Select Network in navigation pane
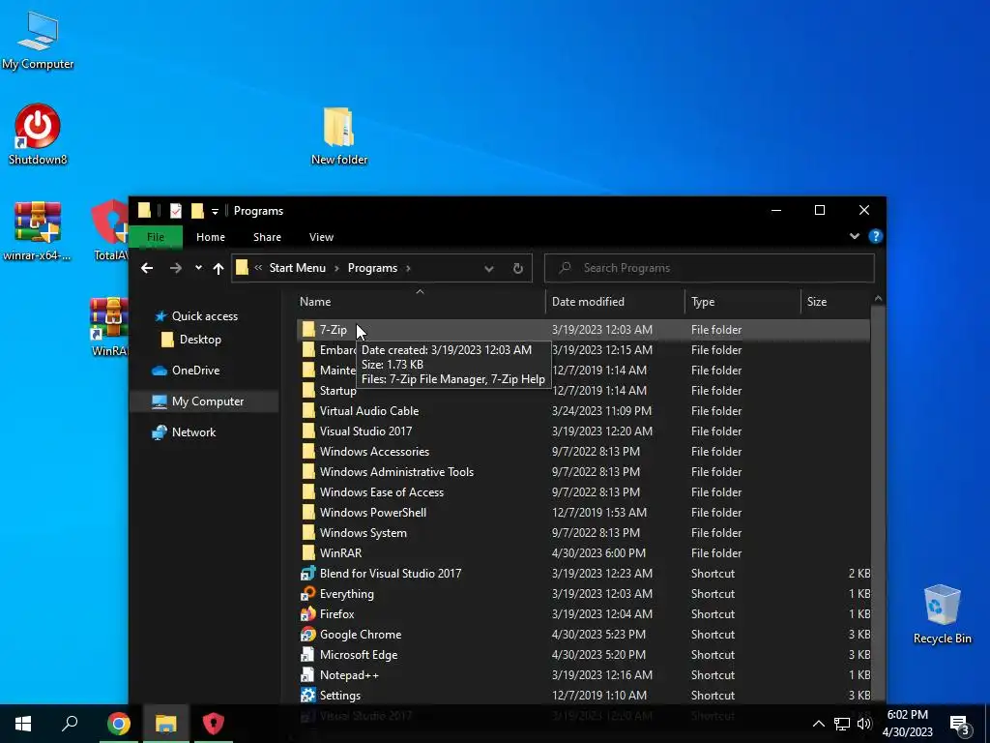The height and width of the screenshot is (743, 990). coord(185,432)
